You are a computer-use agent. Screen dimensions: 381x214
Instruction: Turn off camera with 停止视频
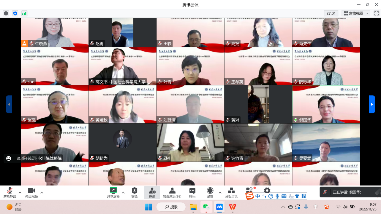click(31, 192)
